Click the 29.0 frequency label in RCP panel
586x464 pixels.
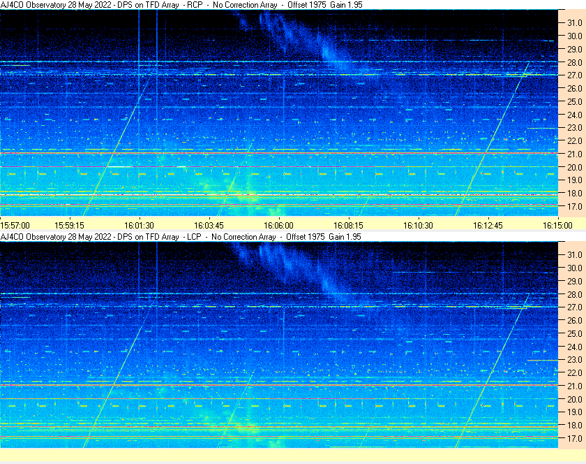tap(574, 50)
